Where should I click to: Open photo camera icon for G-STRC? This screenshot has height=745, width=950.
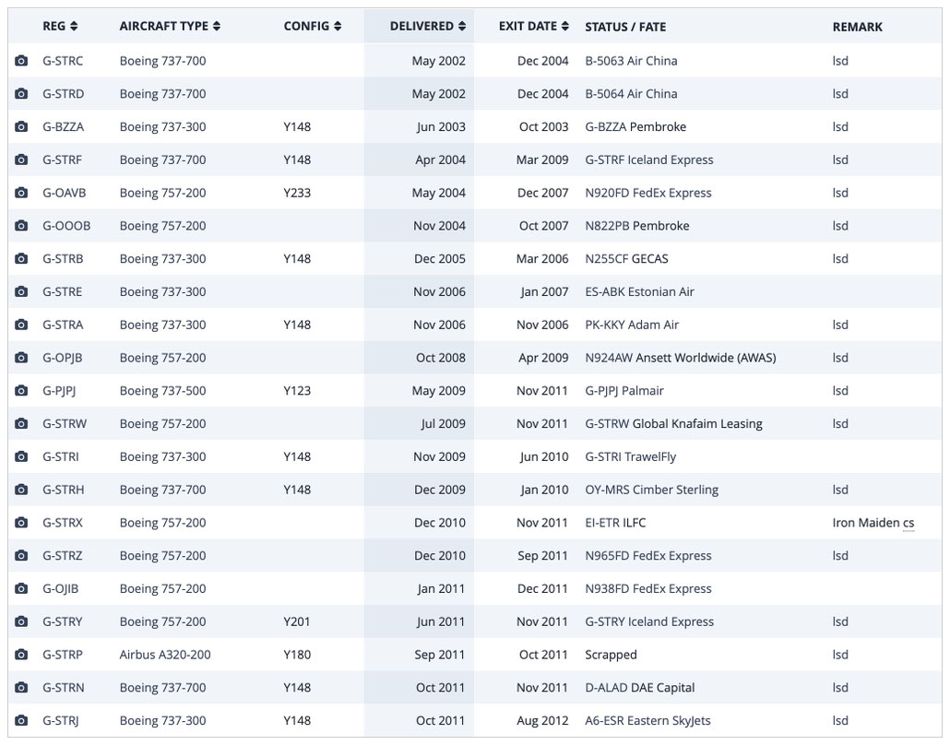21,61
